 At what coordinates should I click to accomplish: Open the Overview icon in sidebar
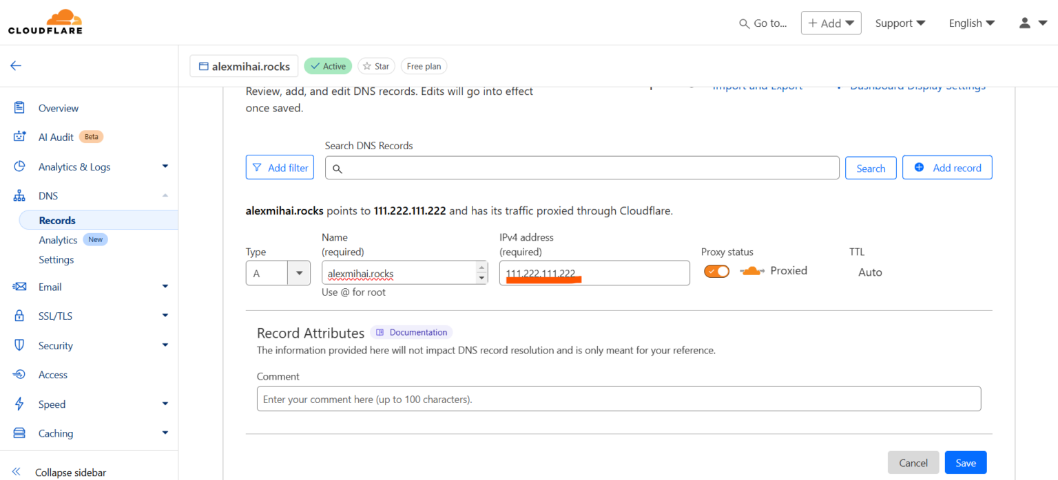coord(19,108)
